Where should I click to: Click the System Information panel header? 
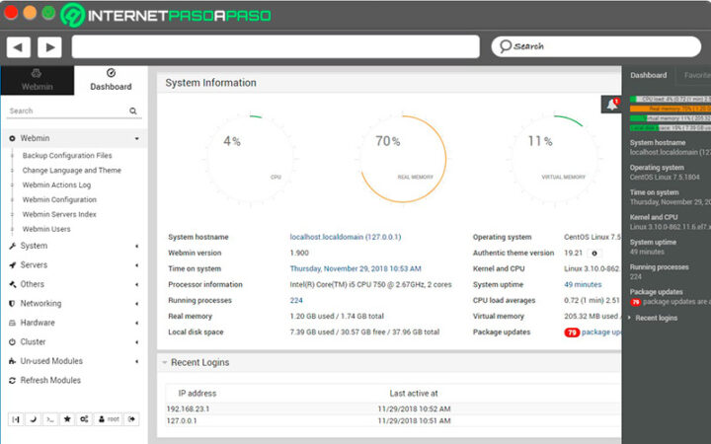click(x=389, y=83)
